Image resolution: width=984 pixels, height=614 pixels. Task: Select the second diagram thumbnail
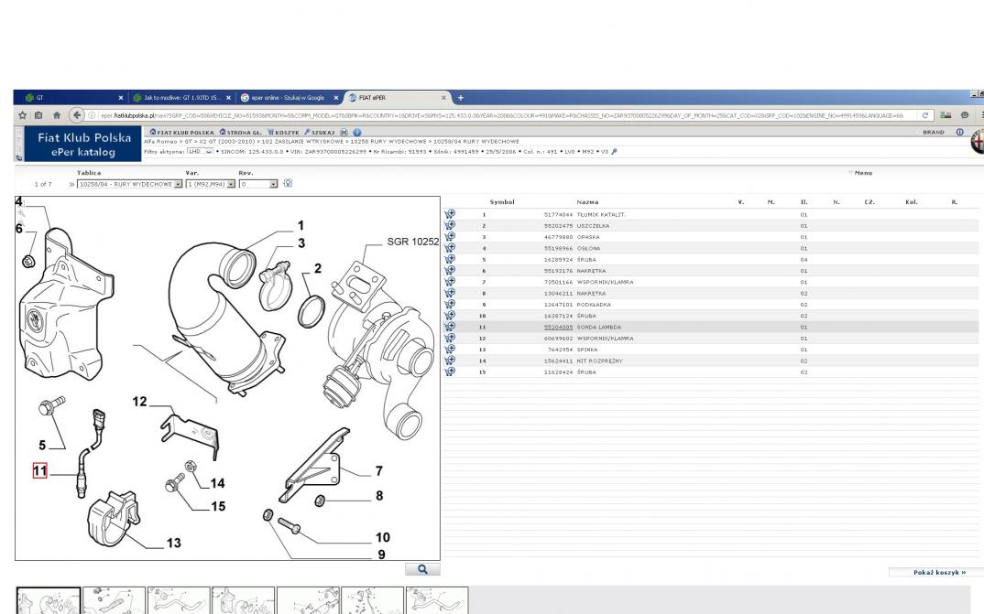[115, 600]
